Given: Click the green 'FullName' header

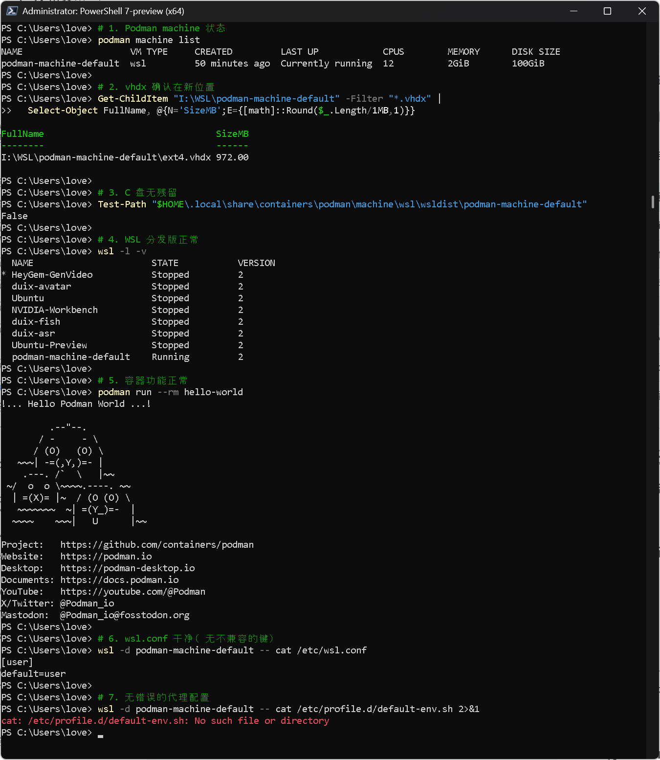Looking at the screenshot, I should [x=22, y=134].
